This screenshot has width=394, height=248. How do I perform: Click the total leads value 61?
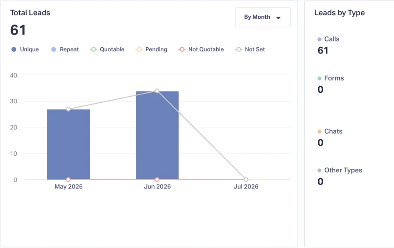coord(18,30)
